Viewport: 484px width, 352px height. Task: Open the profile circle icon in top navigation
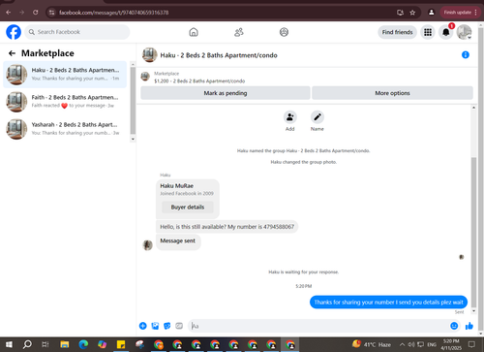point(284,32)
